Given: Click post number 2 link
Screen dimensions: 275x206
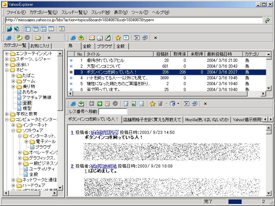Looking at the screenshot, I should pos(72,166).
